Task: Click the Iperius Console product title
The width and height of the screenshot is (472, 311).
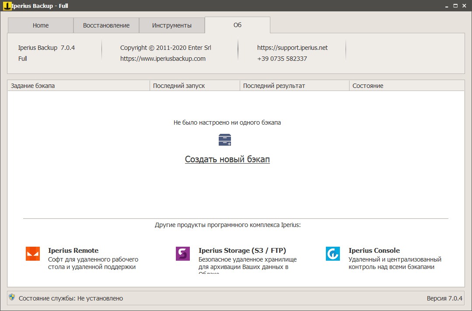Action: (x=374, y=251)
